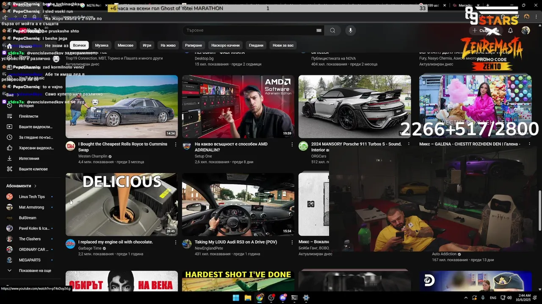This screenshot has width=542, height=304.
Task: Expand the Абонаменти section header
Action: [x=22, y=186]
